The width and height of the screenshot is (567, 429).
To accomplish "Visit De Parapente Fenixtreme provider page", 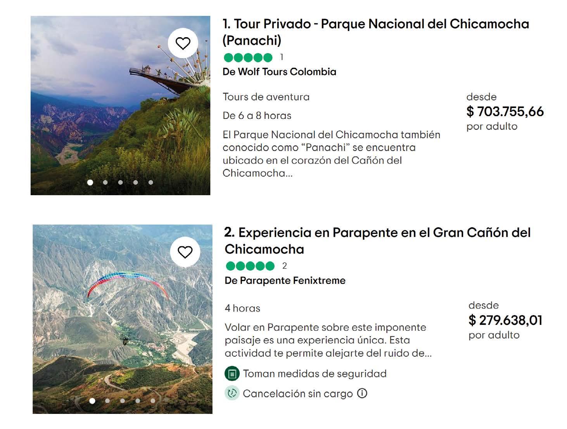I will point(285,281).
